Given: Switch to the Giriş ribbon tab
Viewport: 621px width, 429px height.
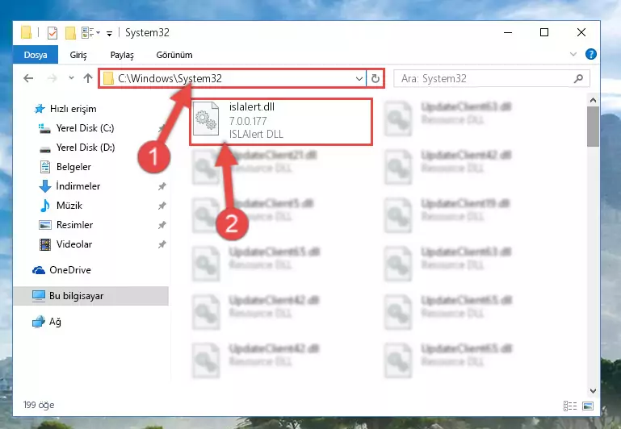Looking at the screenshot, I should pos(78,55).
